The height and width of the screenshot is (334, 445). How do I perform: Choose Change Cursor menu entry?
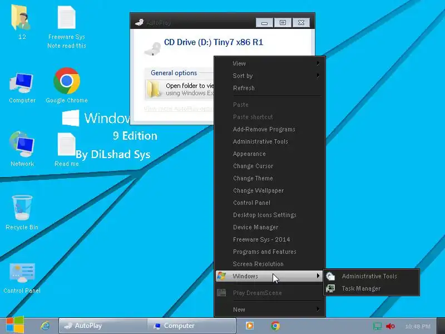click(269, 165)
